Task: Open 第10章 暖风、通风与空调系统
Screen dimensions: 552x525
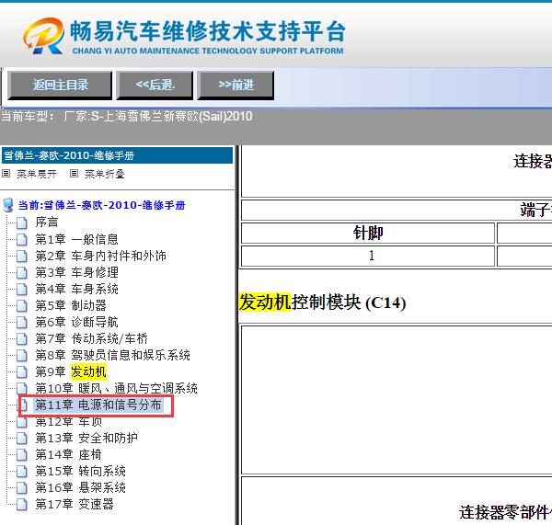Action: point(116,389)
